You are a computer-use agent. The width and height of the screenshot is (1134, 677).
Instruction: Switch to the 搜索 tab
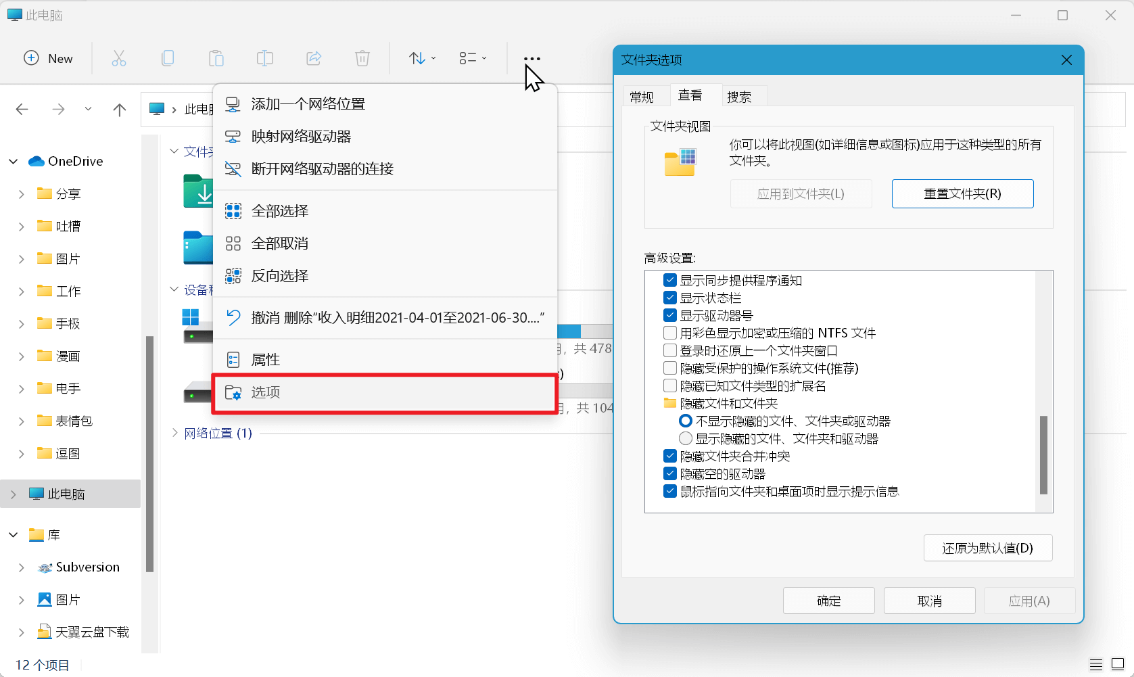pyautogui.click(x=739, y=97)
